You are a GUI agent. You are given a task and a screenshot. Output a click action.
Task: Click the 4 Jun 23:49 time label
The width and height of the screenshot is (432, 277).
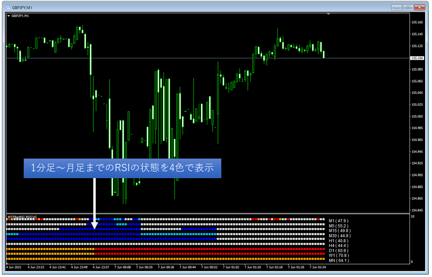(x=79, y=267)
